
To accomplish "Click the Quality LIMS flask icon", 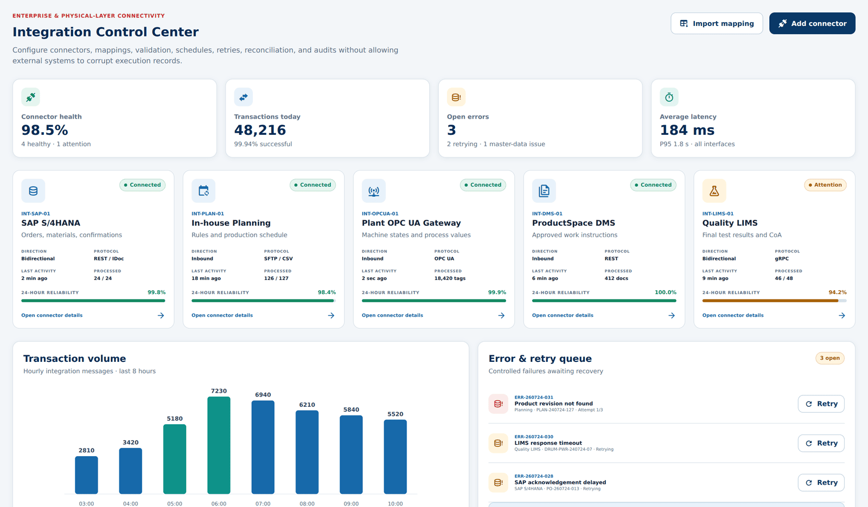I will pyautogui.click(x=714, y=191).
